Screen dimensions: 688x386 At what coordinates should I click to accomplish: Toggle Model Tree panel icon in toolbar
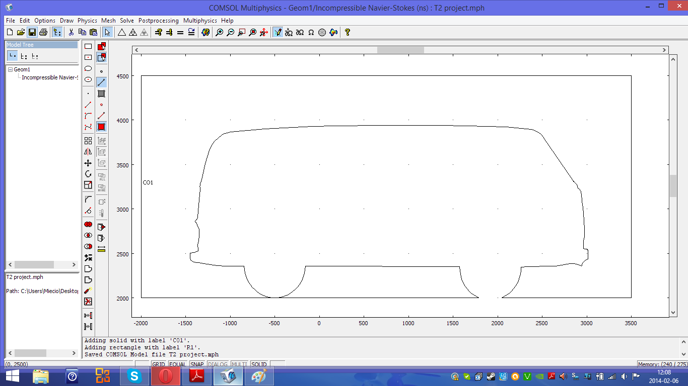pyautogui.click(x=57, y=32)
